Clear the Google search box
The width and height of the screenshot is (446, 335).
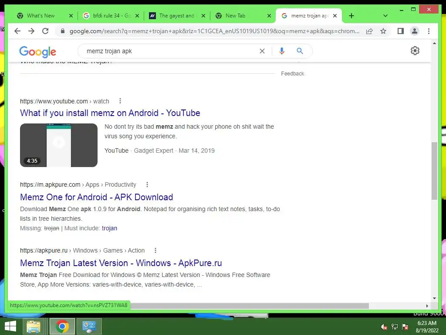coord(262,51)
